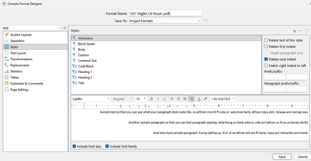Uncheck Flatten next indent
The image size is (311, 161).
pyautogui.click(x=266, y=59)
